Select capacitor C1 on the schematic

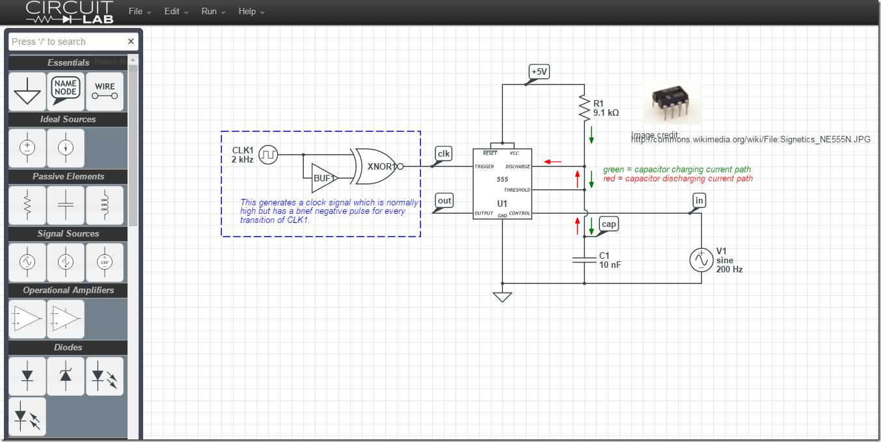(x=584, y=260)
